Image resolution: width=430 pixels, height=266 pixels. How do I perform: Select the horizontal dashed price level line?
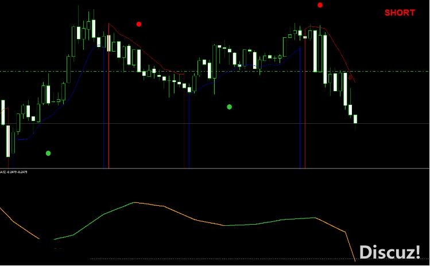[215, 72]
